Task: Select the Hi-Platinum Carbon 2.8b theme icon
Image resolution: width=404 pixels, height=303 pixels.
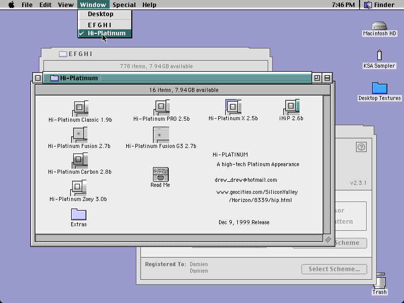Action: [80, 161]
